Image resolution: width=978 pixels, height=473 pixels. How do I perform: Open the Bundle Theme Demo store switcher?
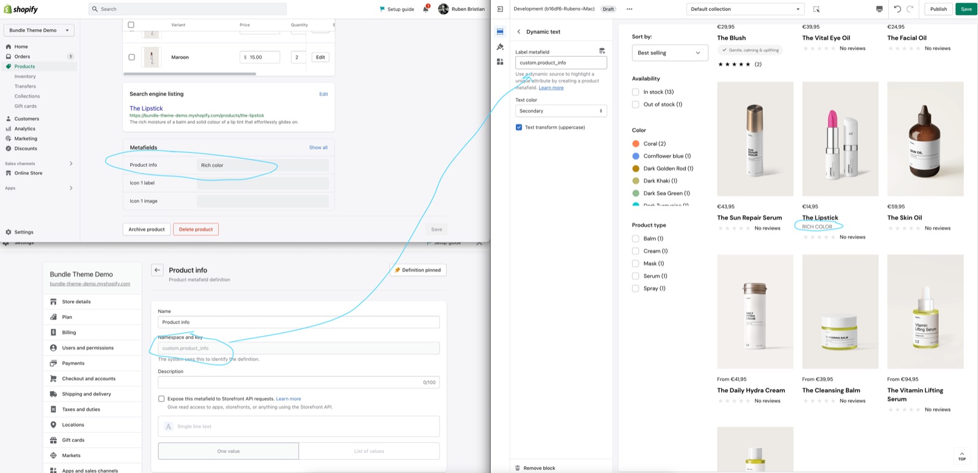[x=39, y=30]
